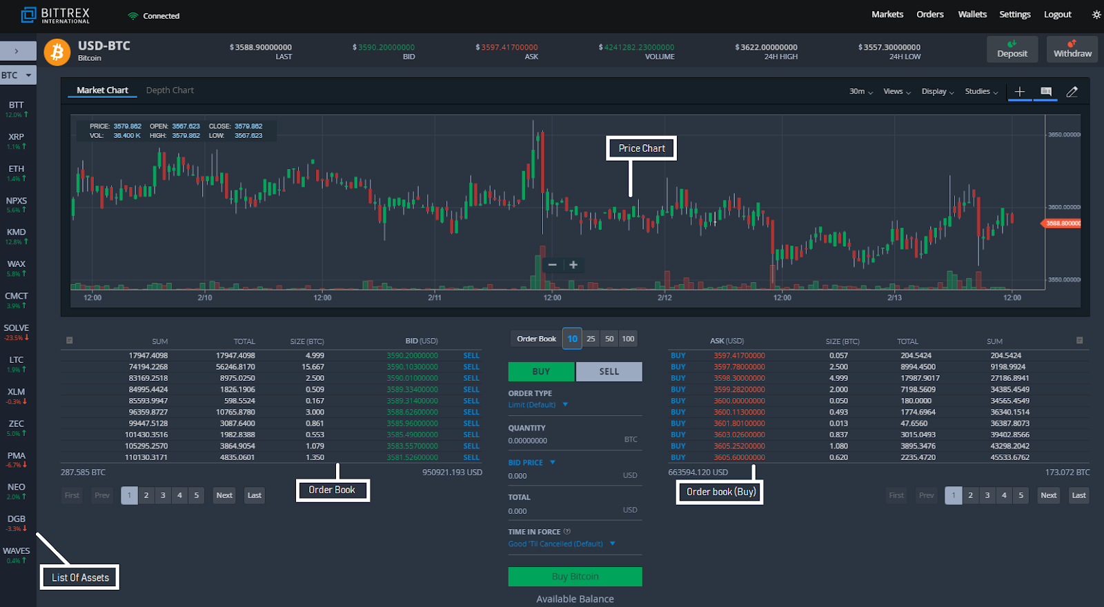Click the Time In Force help icon
Screen dimensions: 1104x607
(x=567, y=532)
